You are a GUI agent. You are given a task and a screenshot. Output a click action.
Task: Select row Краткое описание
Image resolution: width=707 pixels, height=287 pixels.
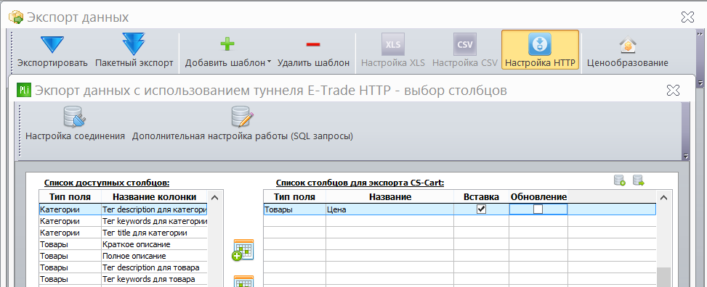click(x=123, y=244)
